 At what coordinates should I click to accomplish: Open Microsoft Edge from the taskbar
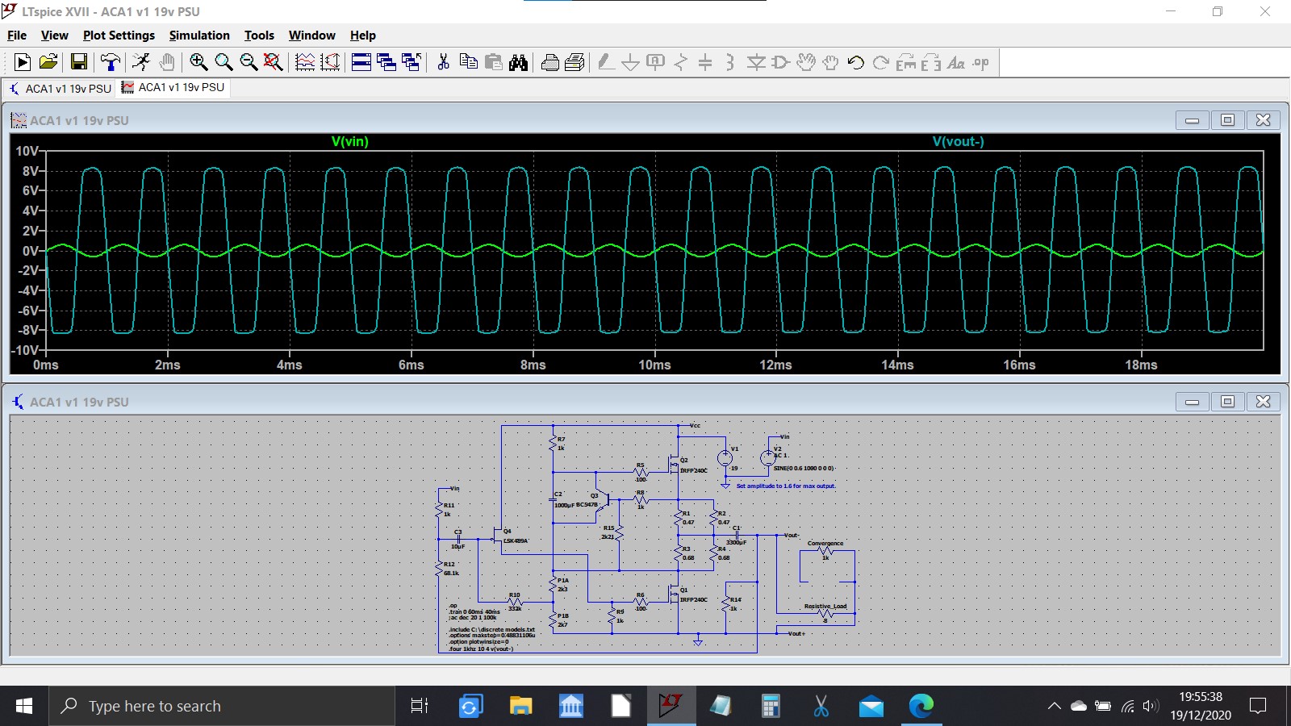(921, 706)
